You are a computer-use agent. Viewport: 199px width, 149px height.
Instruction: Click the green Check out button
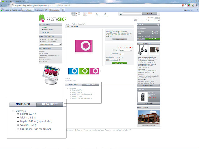[152, 39]
